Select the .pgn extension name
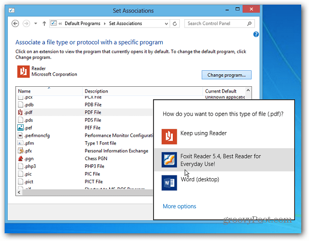The width and height of the screenshot is (309, 241). tap(29, 159)
